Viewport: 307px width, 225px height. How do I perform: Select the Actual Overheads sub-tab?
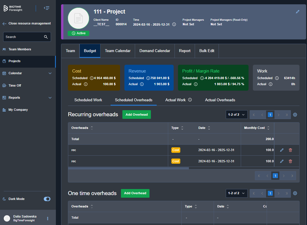[x=220, y=100]
